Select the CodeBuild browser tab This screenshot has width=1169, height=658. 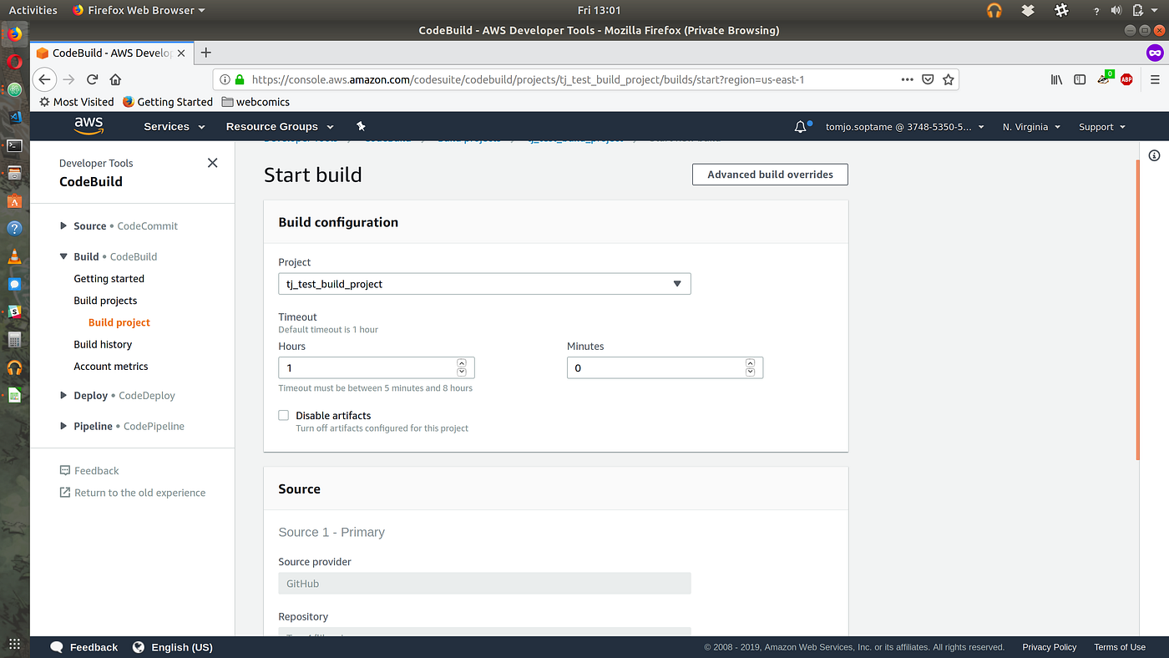click(x=109, y=52)
